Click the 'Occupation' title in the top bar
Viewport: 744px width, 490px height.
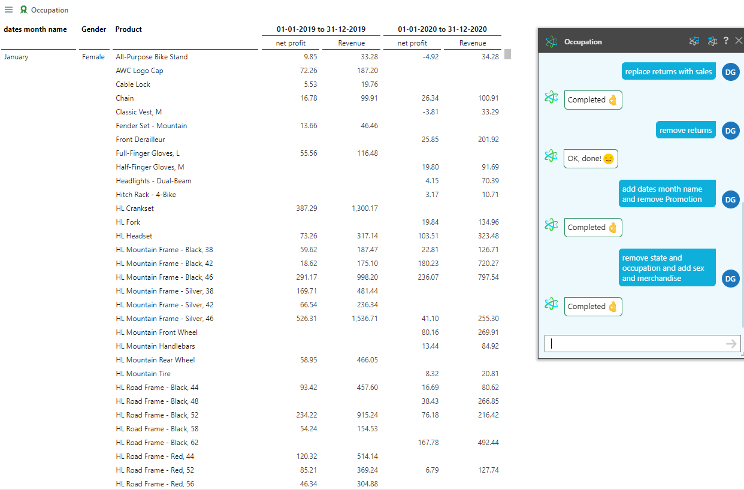pos(50,10)
